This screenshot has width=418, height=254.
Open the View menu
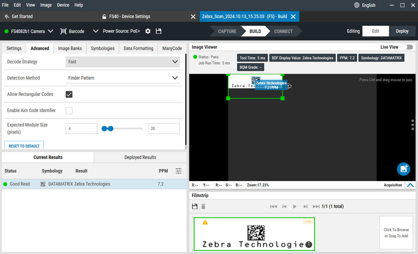[30, 5]
